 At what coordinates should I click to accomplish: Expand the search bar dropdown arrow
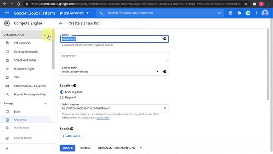219,13
